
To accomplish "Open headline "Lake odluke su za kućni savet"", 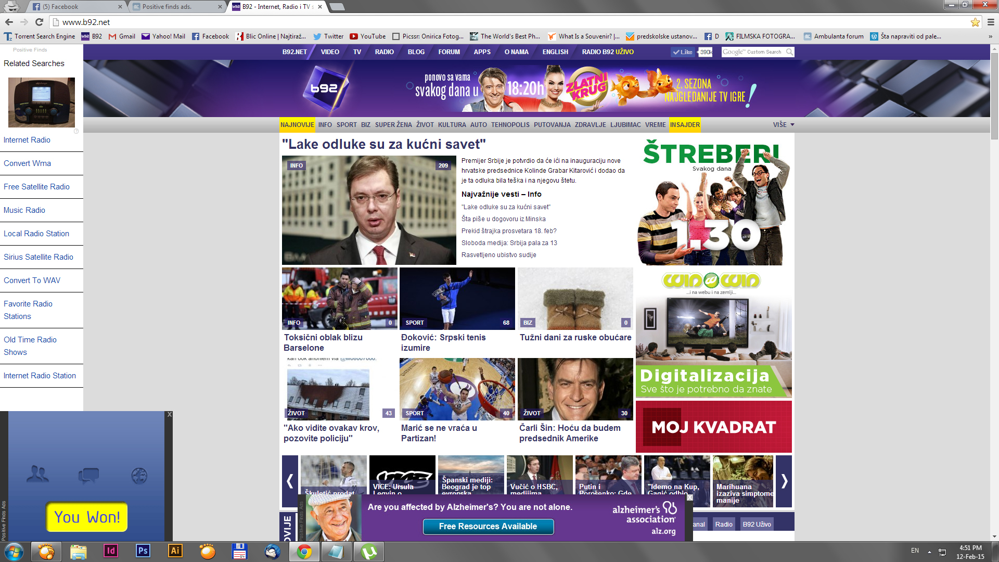I will 384,144.
